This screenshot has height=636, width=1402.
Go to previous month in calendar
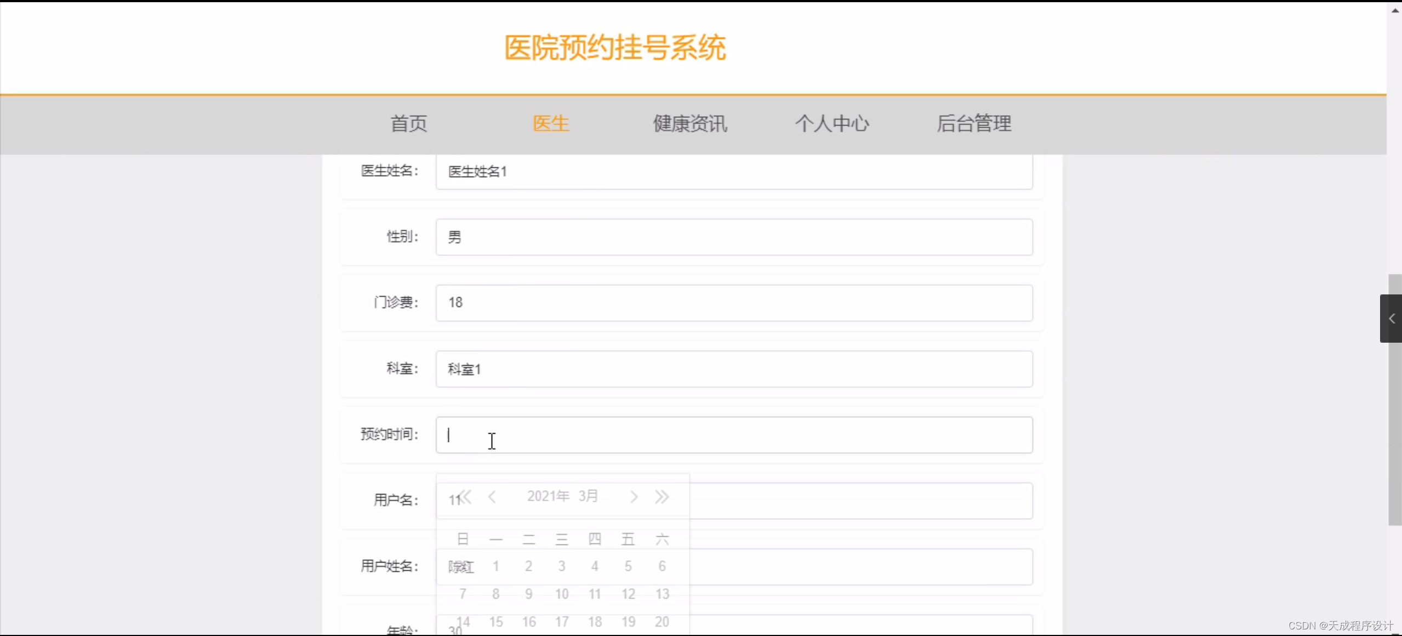pyautogui.click(x=492, y=497)
